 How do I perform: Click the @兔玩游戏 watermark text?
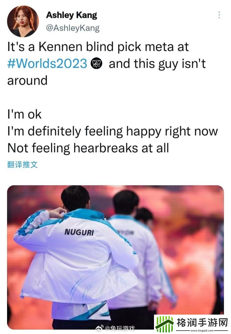[120, 329]
